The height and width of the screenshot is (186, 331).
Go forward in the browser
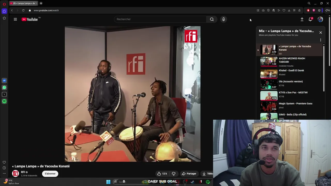[17, 10]
